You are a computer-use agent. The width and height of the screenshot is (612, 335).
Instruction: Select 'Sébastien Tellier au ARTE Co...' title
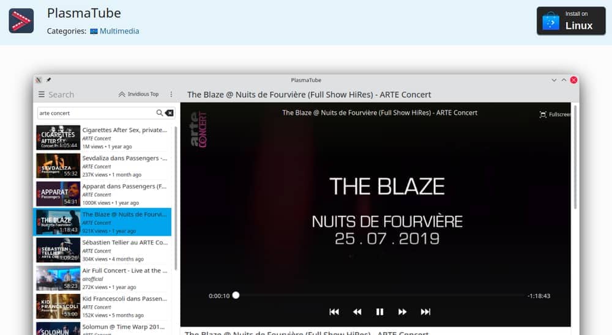point(125,242)
